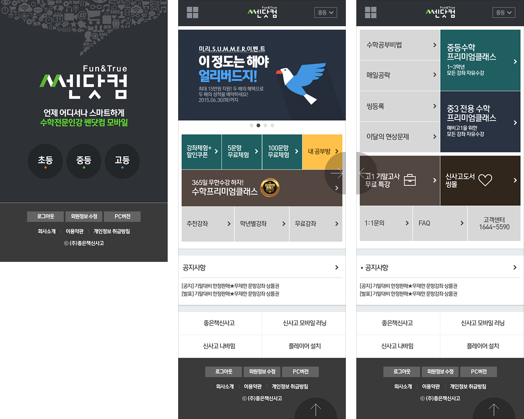Select the first banner pagination dot
Image resolution: width=524 pixels, height=419 pixels.
click(x=252, y=125)
